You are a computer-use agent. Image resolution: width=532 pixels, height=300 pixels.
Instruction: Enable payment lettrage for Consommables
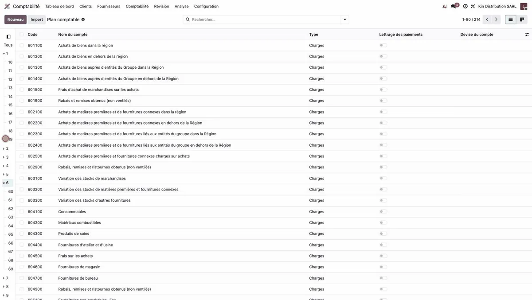click(x=383, y=211)
